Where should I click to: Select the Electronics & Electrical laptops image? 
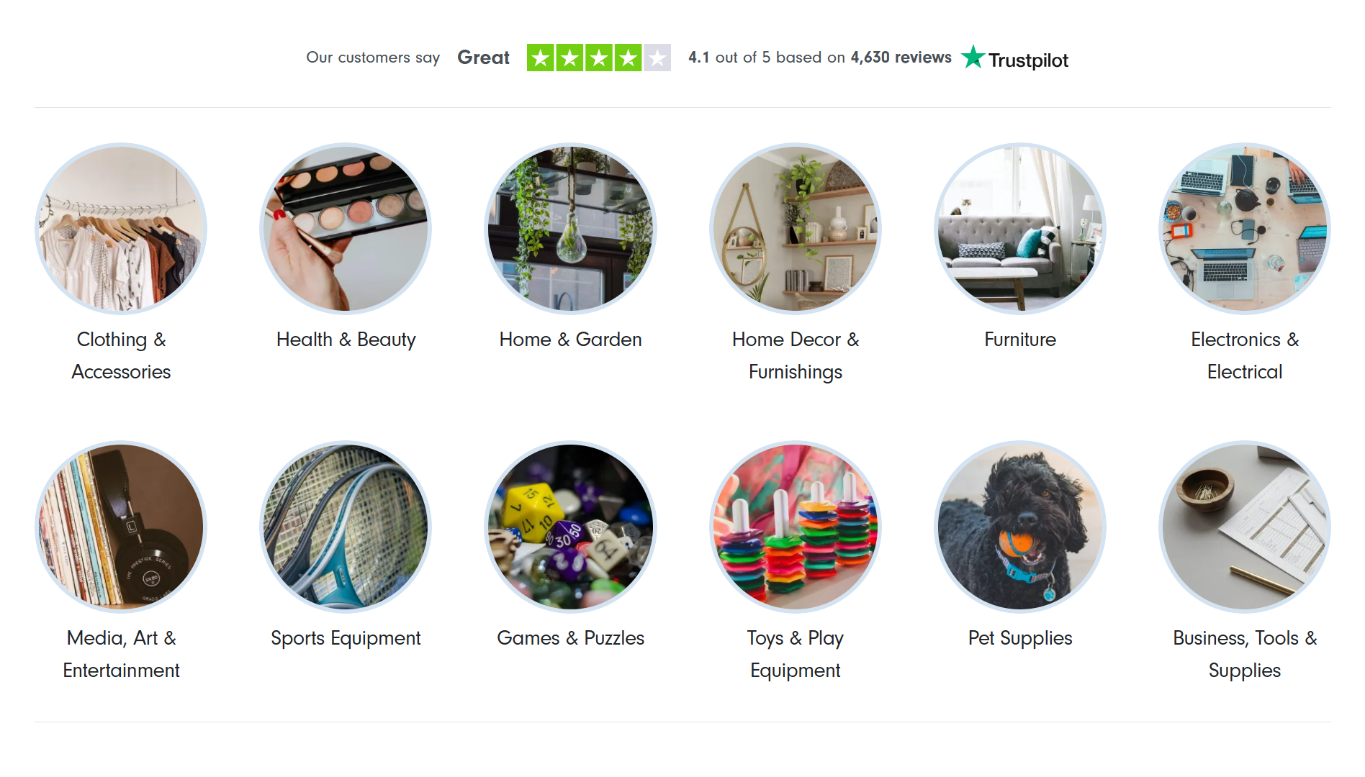point(1245,229)
